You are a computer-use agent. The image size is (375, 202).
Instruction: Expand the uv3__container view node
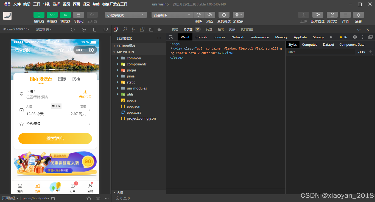tap(172, 48)
